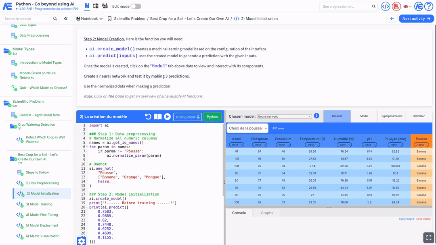Click the reset code icon in editor header
Viewport: 436px width, 245px height.
pos(148,117)
